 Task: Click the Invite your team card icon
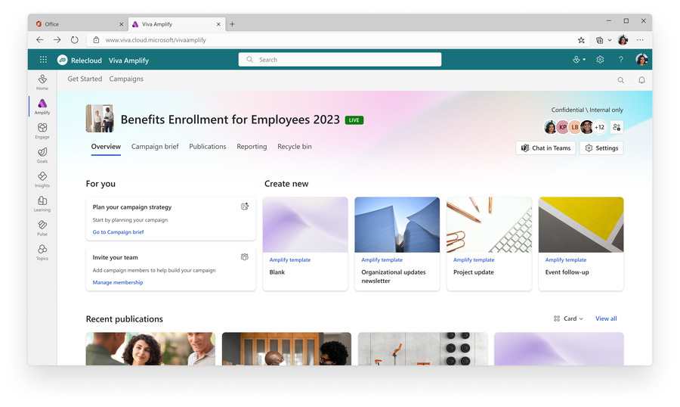click(x=245, y=256)
